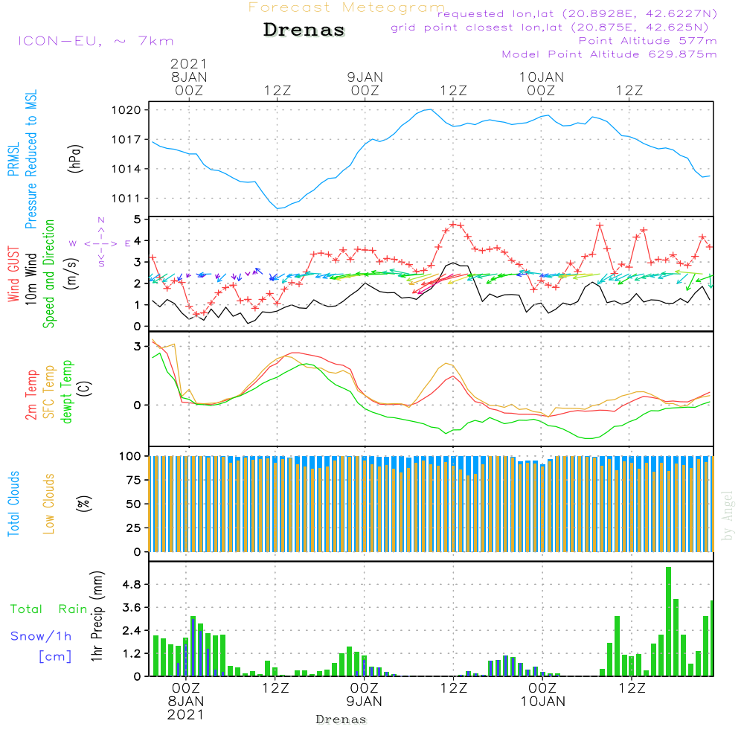Click the '1020' pressure axis value
Screen dimensions: 744x744
point(126,110)
